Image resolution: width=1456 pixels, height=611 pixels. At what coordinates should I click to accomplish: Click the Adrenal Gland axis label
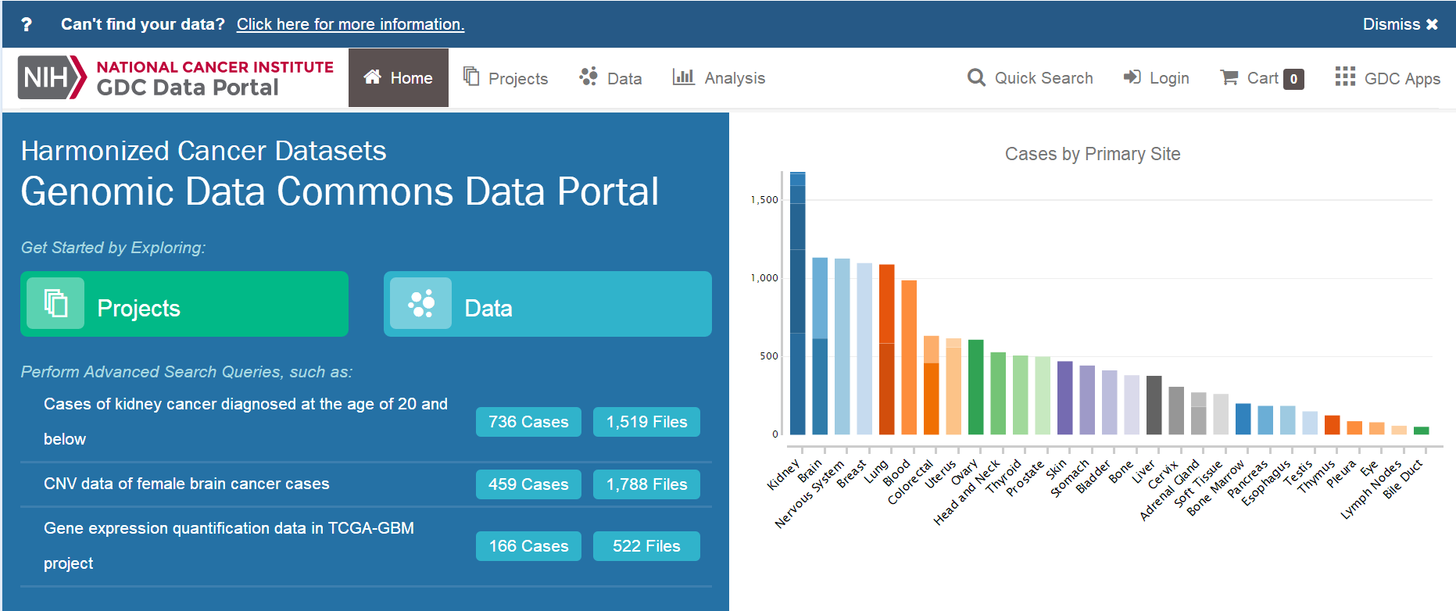[x=1169, y=490]
